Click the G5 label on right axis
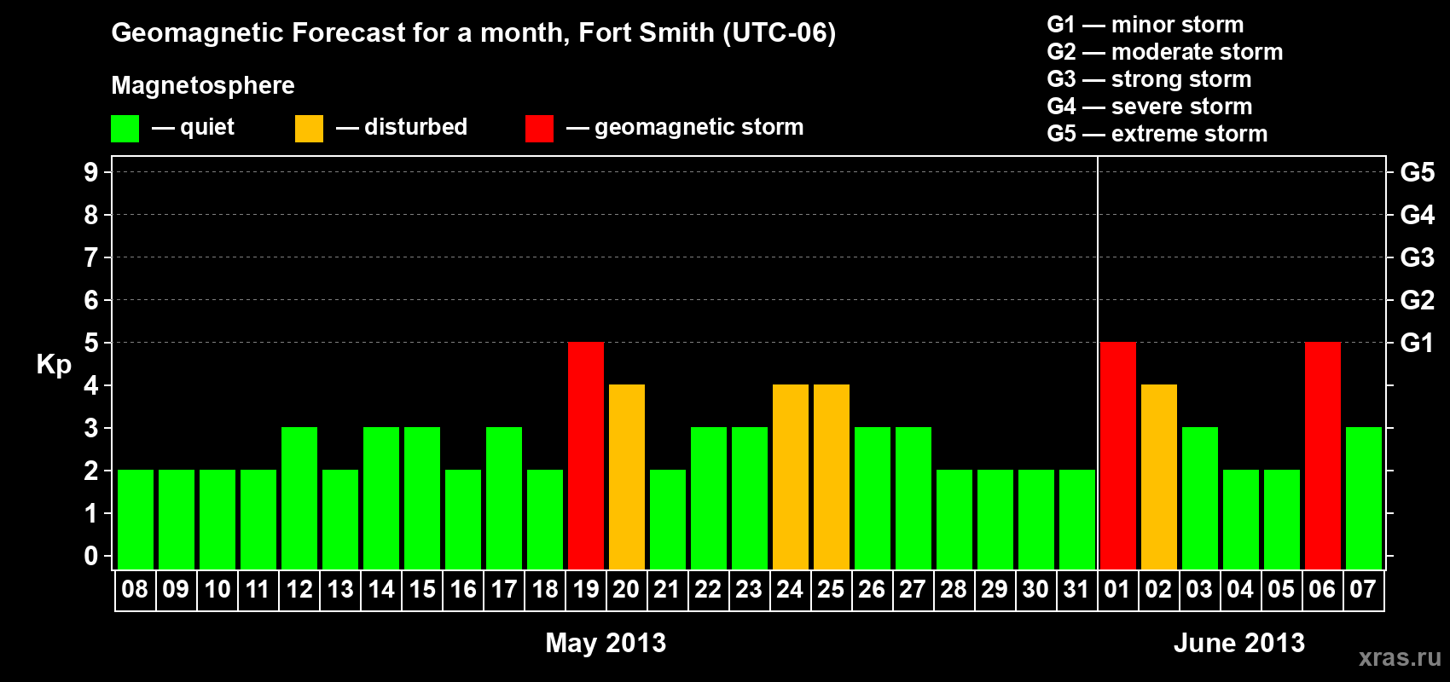1450x682 pixels. [x=1418, y=172]
